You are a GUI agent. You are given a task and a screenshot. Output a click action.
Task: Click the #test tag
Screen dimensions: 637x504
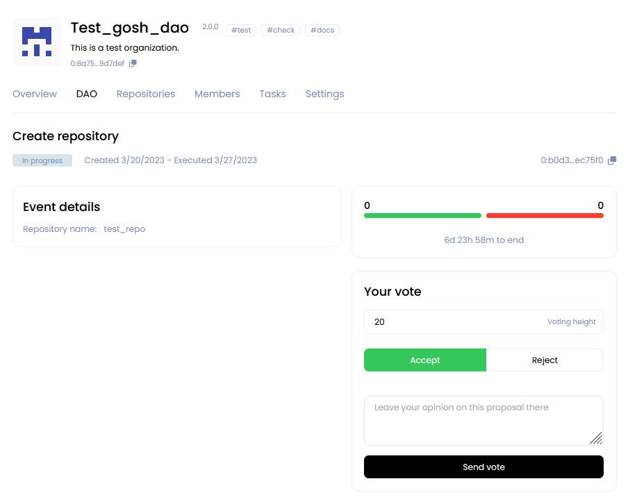[241, 31]
